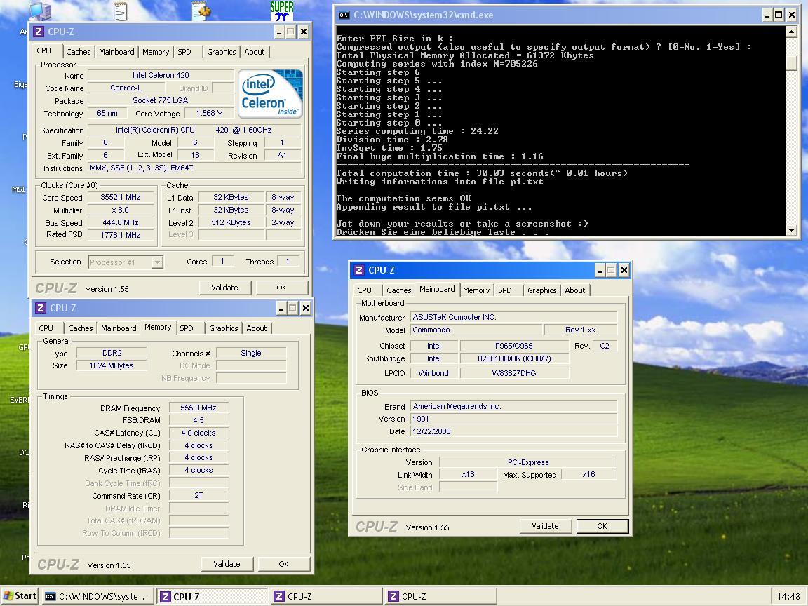This screenshot has height=606, width=808.
Task: Click OK in the CPU tab window
Action: pos(281,288)
